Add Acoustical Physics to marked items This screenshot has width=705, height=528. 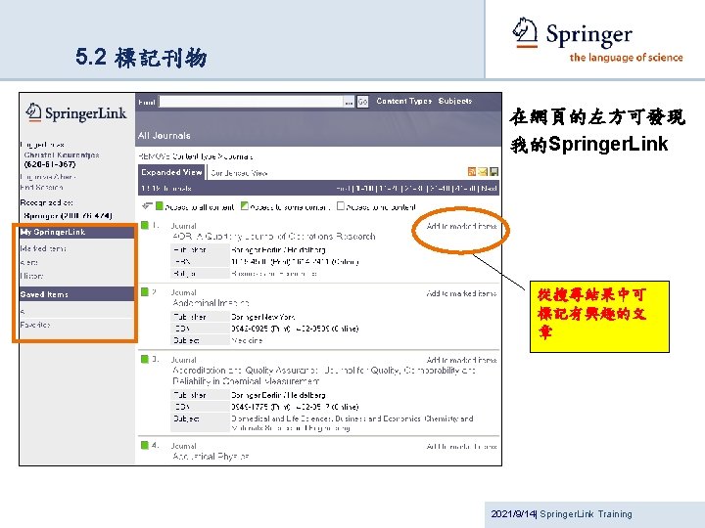click(461, 446)
